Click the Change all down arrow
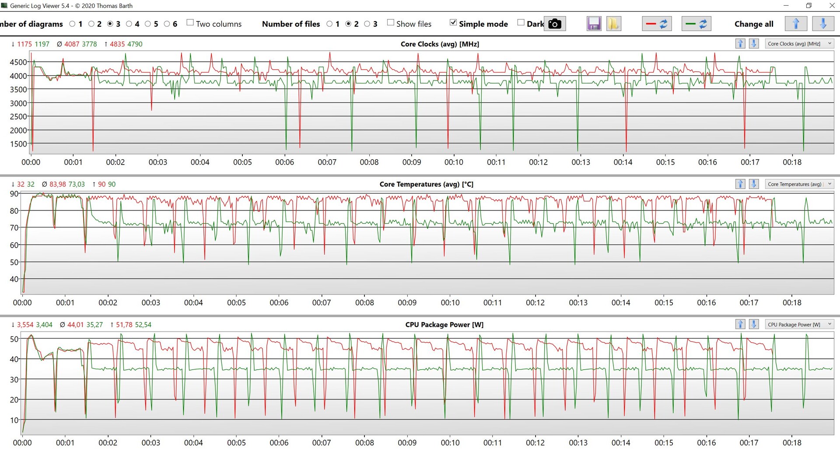 (823, 24)
